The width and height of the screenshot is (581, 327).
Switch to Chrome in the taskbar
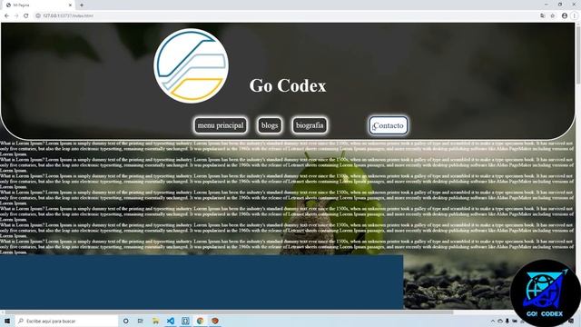200,321
